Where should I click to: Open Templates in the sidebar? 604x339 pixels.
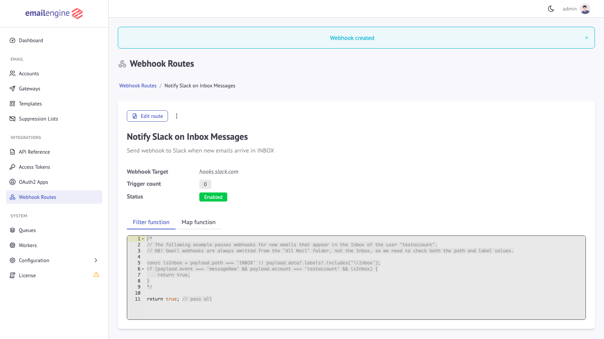54,104
